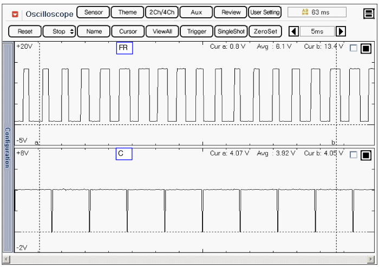Decrease time base with left arrow
The width and height of the screenshot is (379, 267).
click(293, 31)
